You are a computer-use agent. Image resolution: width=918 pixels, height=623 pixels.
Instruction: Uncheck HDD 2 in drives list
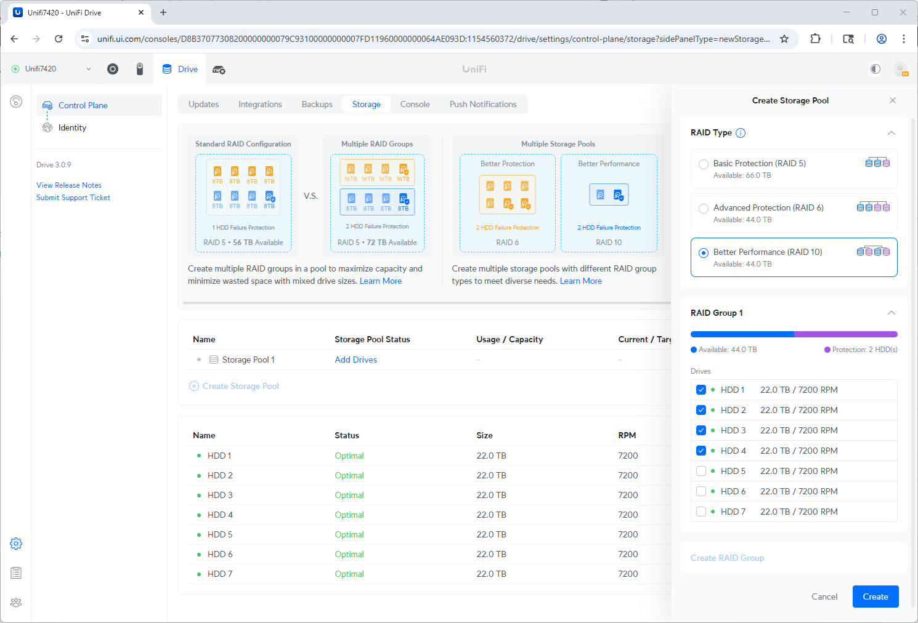701,410
